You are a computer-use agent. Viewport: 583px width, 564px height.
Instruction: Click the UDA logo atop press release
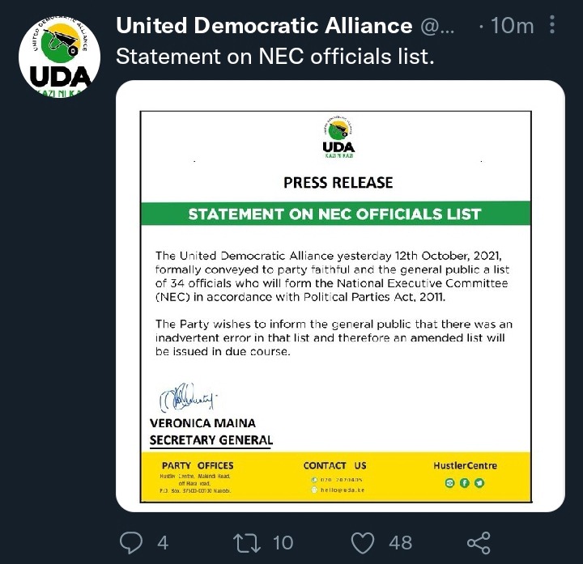point(338,137)
